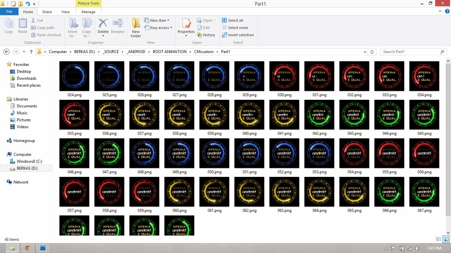Click the volume speaker tray icon
This screenshot has width=451, height=253.
pos(417,248)
